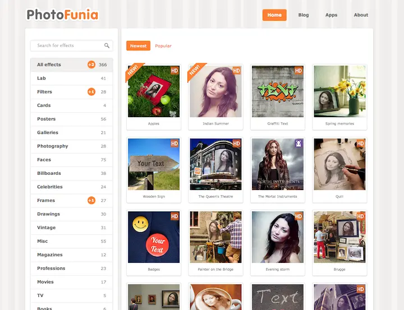Screen dimensions: 404x310
Task: Click the search magnifier icon
Action: [x=107, y=46]
